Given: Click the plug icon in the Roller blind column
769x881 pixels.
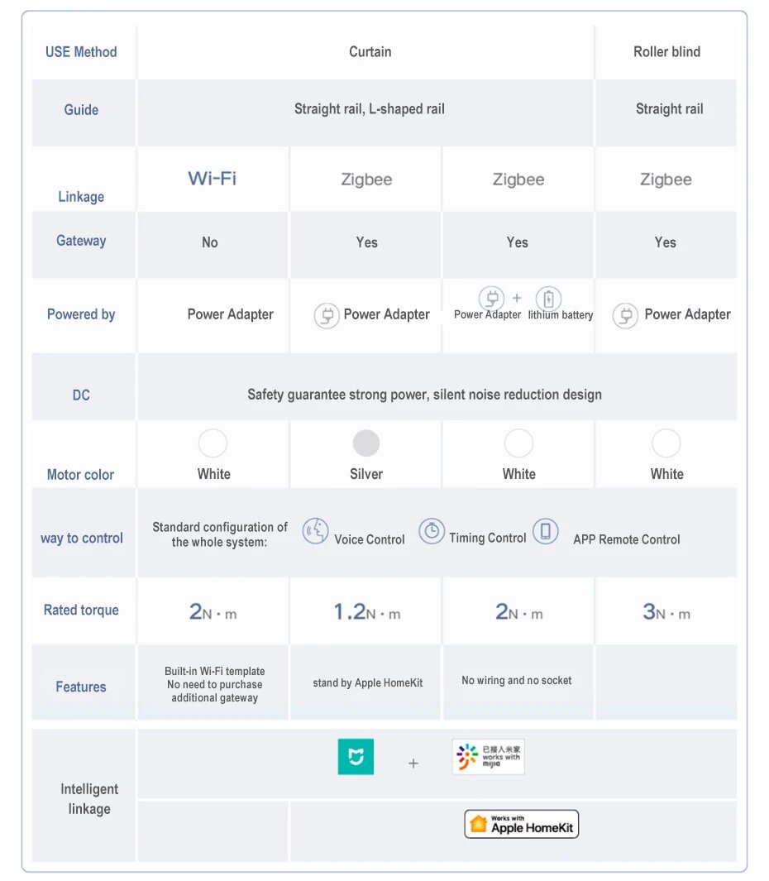Looking at the screenshot, I should (x=625, y=315).
